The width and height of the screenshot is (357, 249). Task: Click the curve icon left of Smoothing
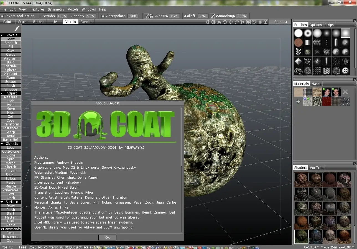[x=213, y=16]
